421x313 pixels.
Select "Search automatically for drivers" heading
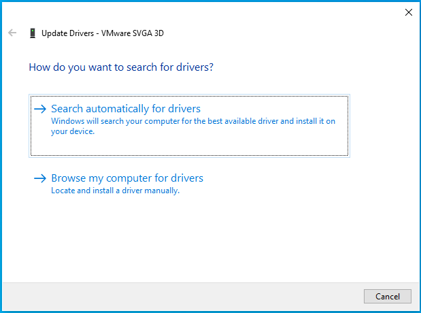point(126,109)
